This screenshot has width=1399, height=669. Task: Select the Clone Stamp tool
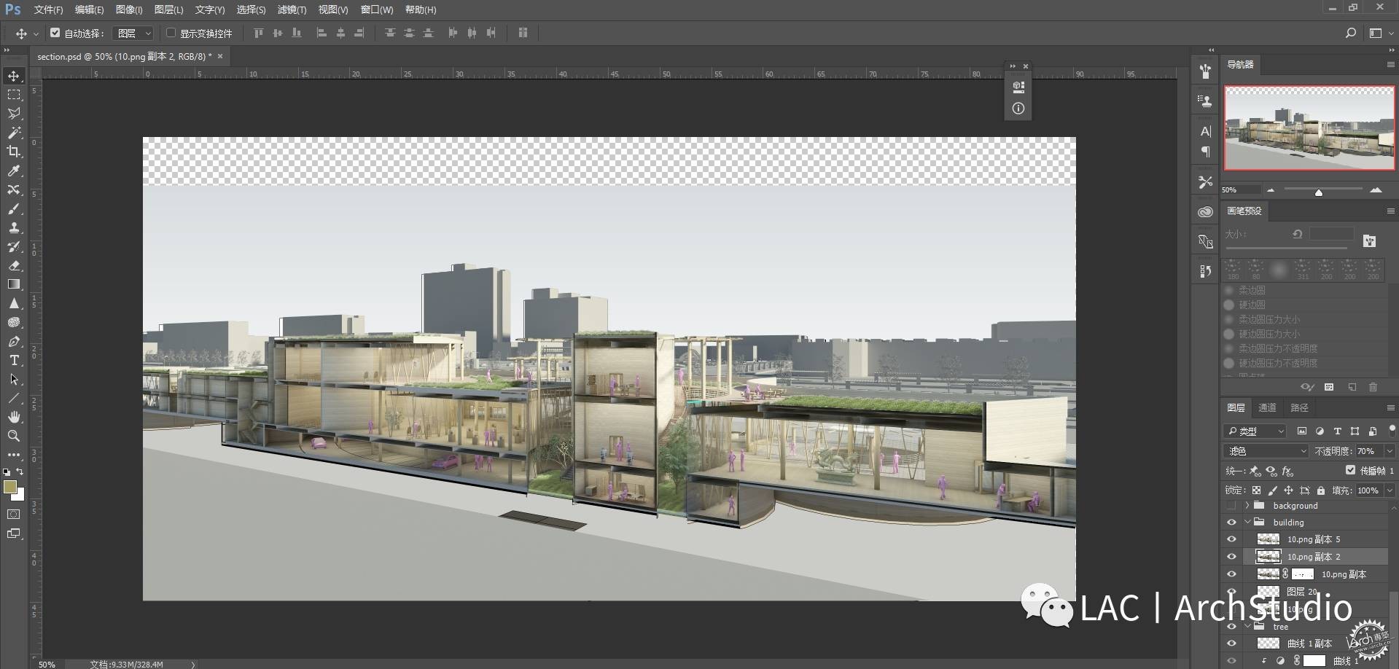click(x=14, y=227)
